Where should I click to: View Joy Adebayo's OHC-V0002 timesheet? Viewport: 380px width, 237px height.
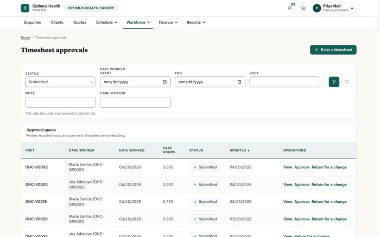click(288, 185)
